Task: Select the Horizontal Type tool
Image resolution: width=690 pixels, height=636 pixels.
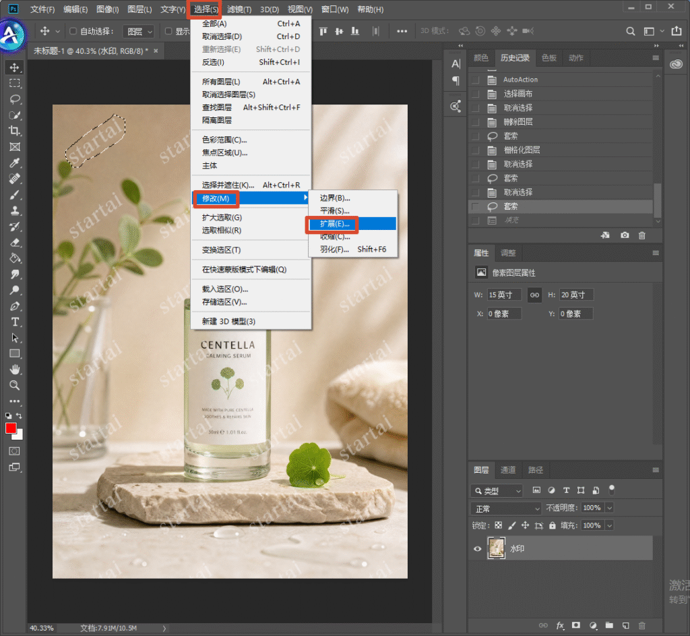Action: click(15, 322)
